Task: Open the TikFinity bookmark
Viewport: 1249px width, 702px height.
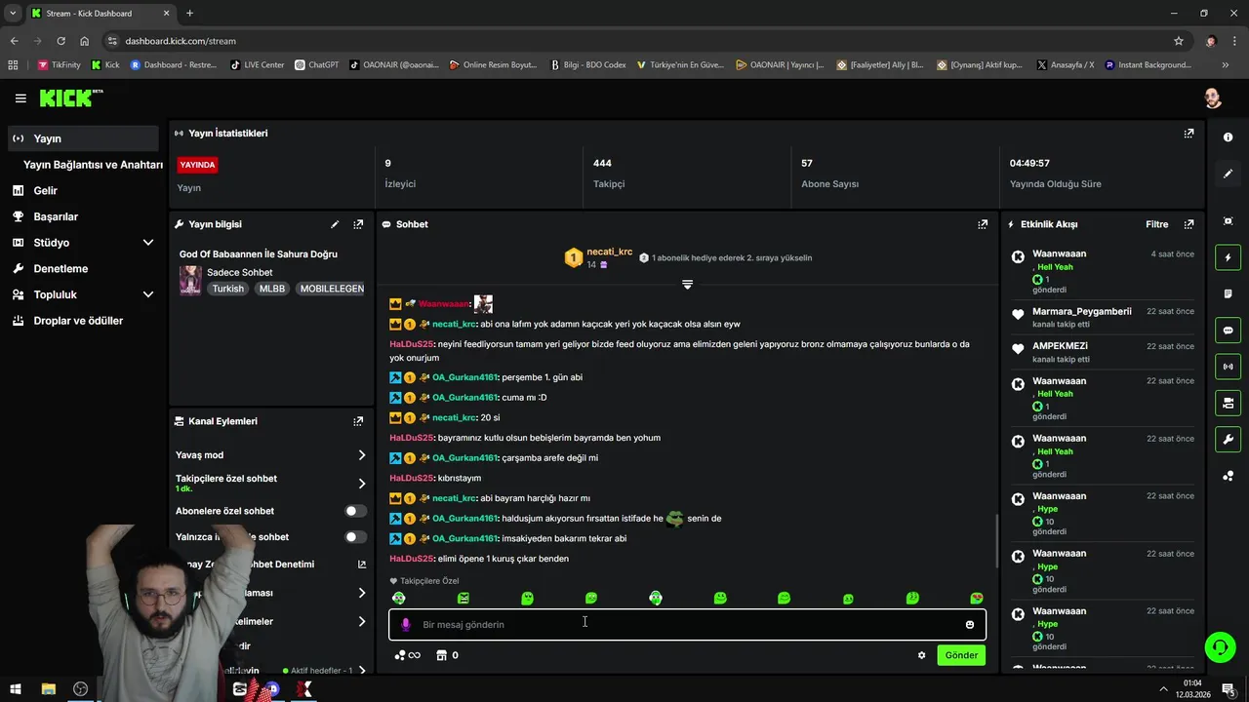Action: pyautogui.click(x=60, y=65)
